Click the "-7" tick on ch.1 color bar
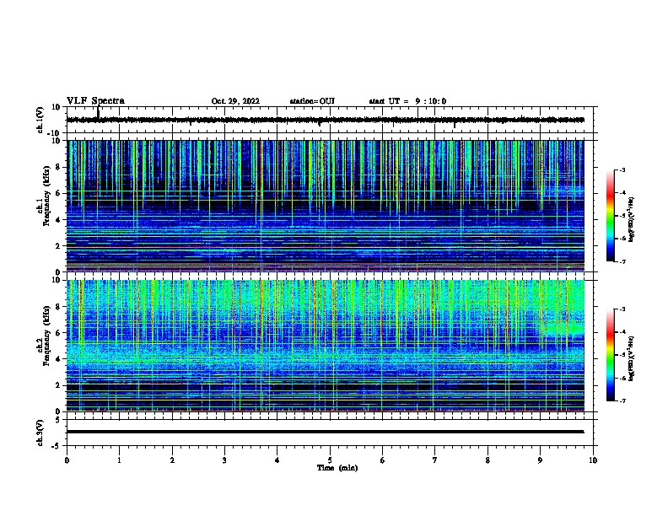668x516 pixels. (622, 261)
